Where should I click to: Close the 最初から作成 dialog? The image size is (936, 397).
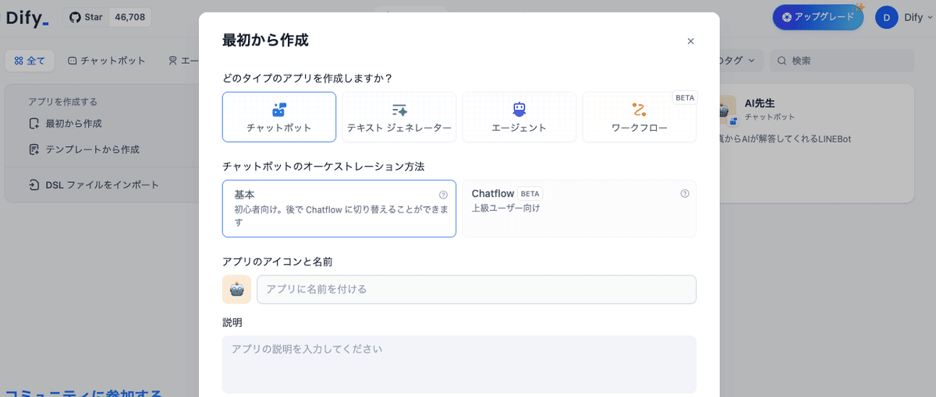pos(690,41)
